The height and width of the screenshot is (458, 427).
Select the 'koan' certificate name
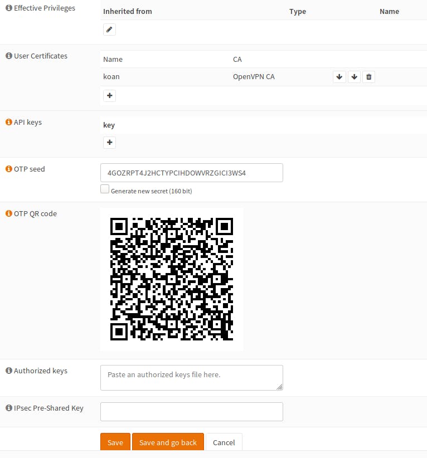tap(111, 76)
